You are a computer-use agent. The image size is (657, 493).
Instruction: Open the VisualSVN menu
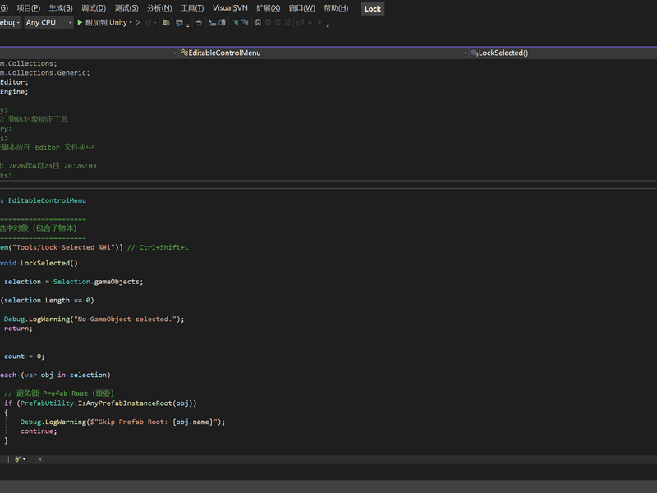[230, 8]
